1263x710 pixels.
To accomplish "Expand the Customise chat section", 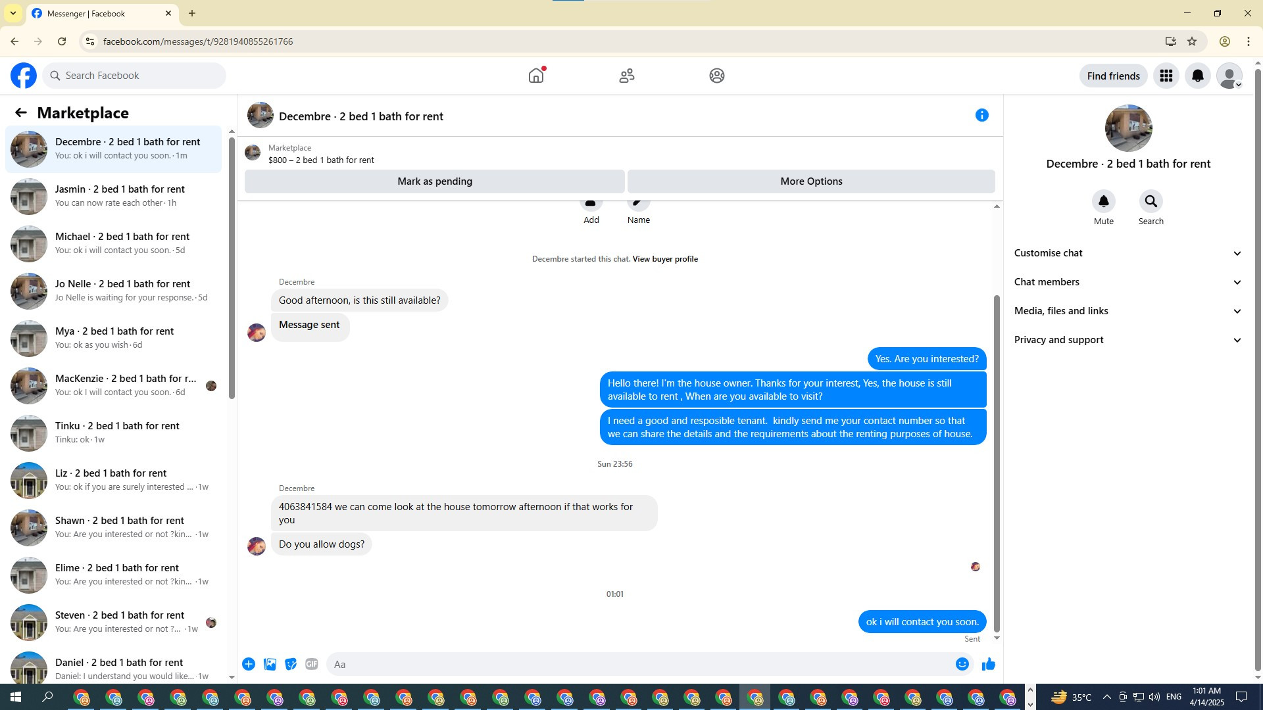I will point(1127,253).
